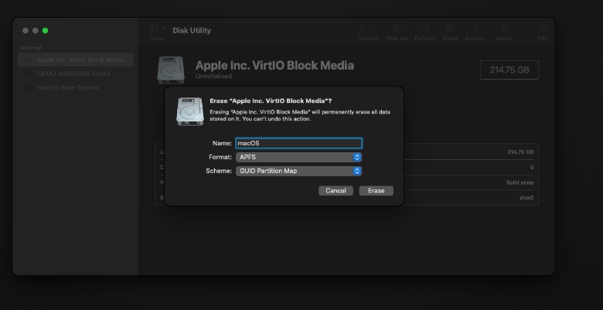This screenshot has width=603, height=310.
Task: Open the View sidebar dropdown
Action: pos(158,30)
